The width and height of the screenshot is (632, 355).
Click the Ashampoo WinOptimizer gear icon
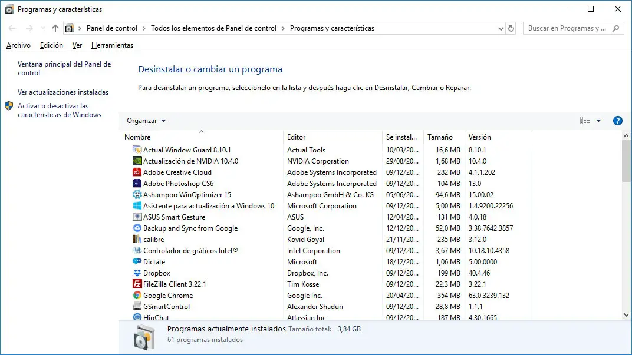click(x=137, y=195)
